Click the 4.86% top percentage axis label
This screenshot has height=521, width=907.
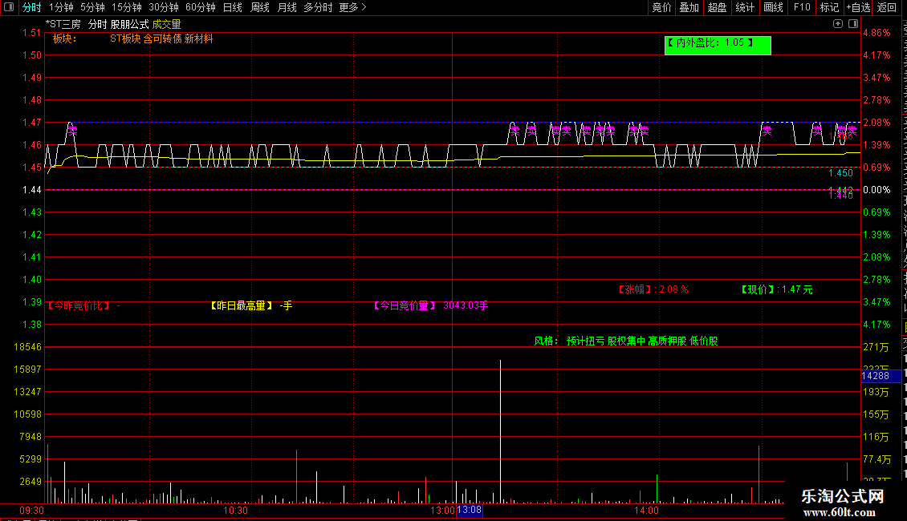pyautogui.click(x=876, y=33)
